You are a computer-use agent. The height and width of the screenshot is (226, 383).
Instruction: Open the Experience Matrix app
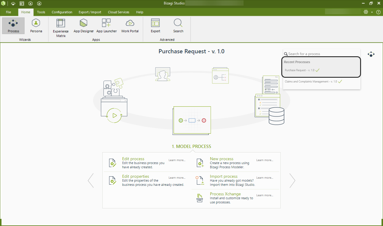(61, 28)
